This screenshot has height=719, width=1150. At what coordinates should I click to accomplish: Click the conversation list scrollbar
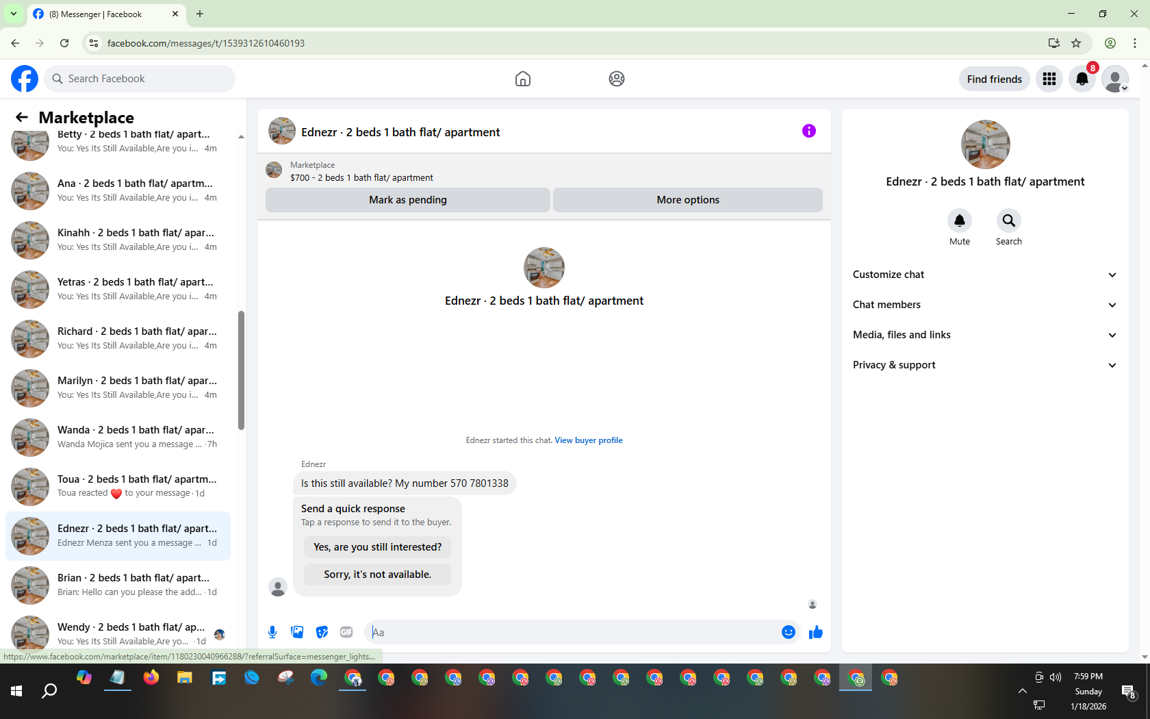[241, 370]
